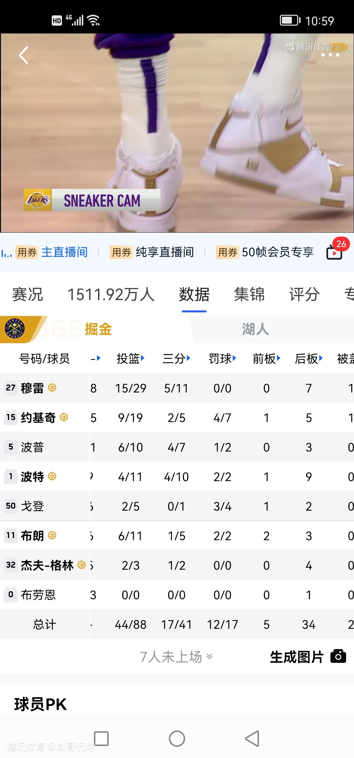Tap the Denver Nuggets team logo
This screenshot has height=758, width=354.
coord(15,329)
